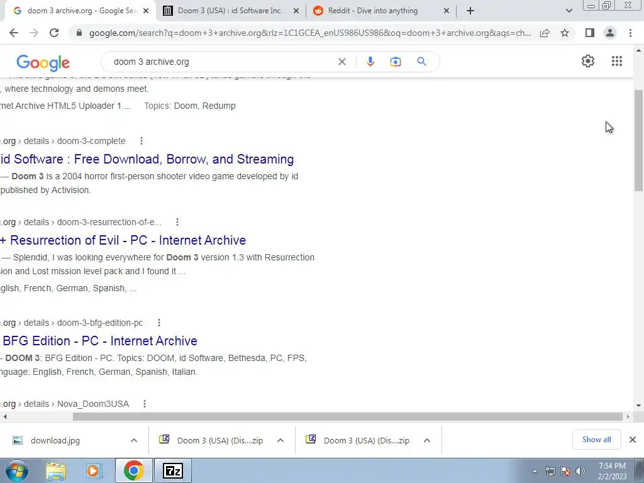
Task: Share this page with the share icon
Action: [545, 33]
